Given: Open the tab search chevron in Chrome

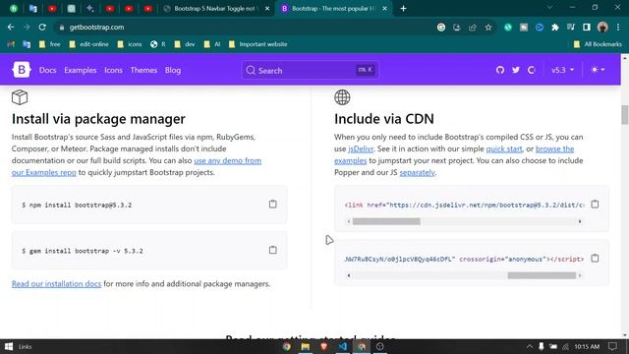Looking at the screenshot, I should [550, 8].
